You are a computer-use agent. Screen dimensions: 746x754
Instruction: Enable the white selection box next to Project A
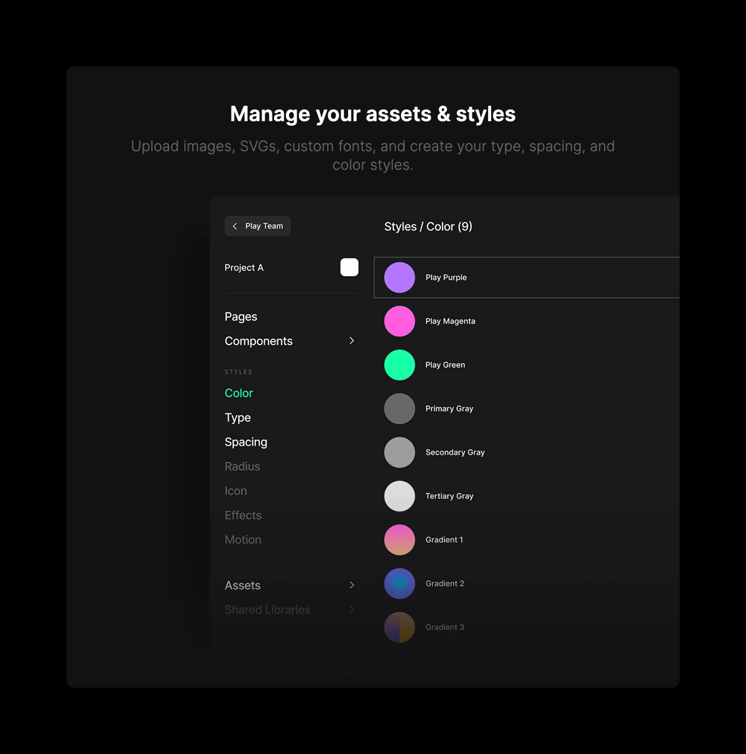tap(349, 267)
